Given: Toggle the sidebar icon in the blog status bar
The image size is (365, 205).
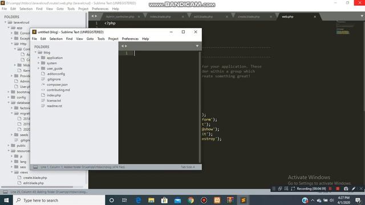Looking at the screenshot, I should coord(35,167).
